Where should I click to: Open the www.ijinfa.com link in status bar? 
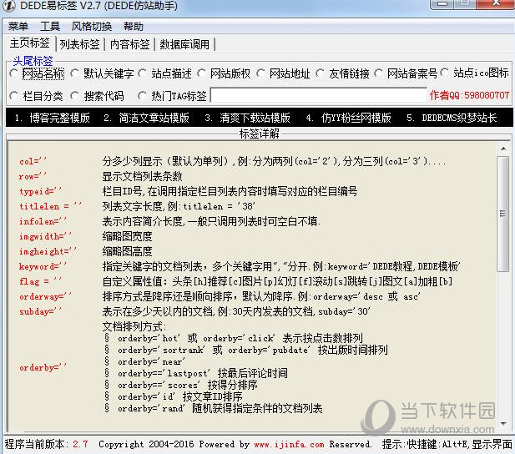(x=289, y=445)
